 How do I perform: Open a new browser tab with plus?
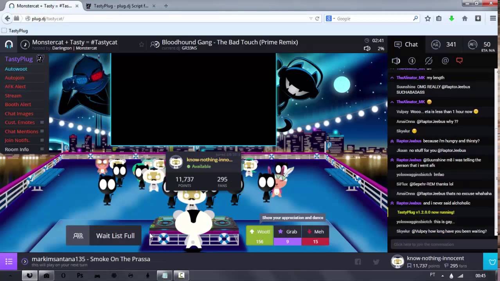(x=166, y=6)
